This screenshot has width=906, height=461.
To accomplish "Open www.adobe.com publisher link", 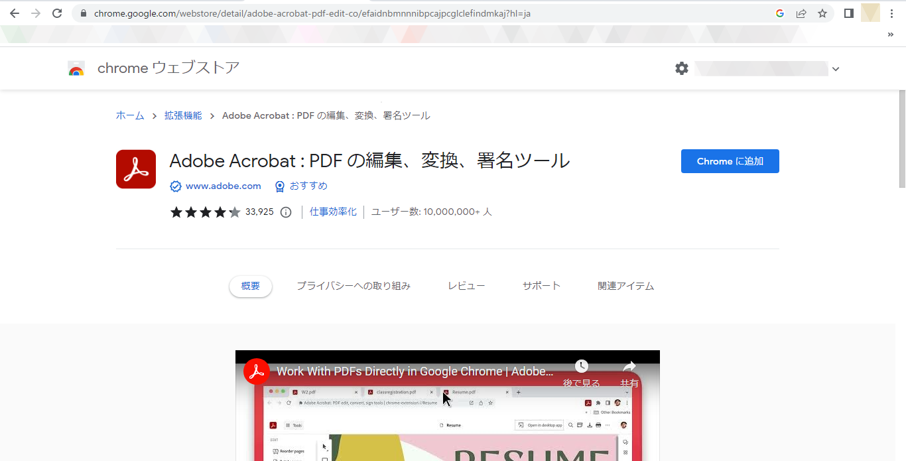I will [224, 186].
